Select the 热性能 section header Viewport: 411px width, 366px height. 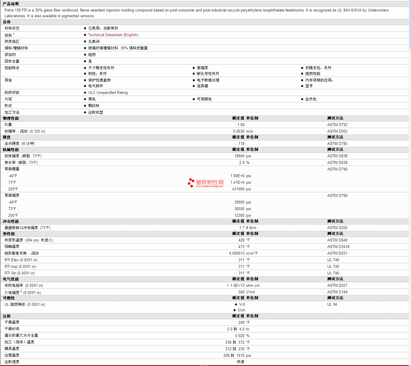(9, 234)
